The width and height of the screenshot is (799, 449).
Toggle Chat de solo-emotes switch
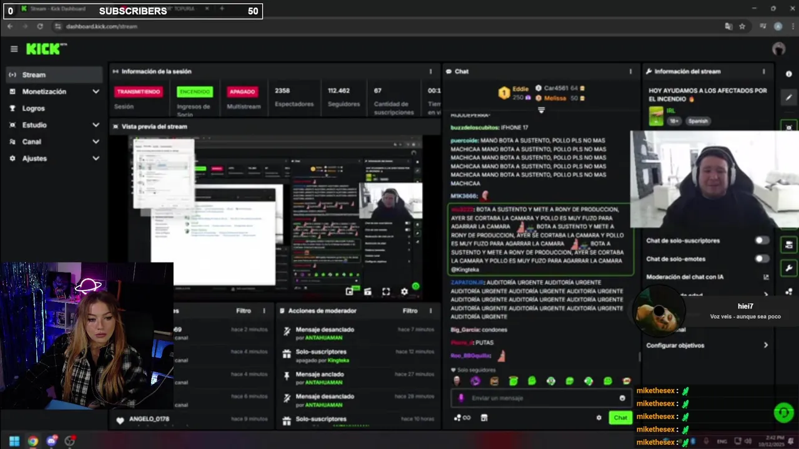click(762, 259)
